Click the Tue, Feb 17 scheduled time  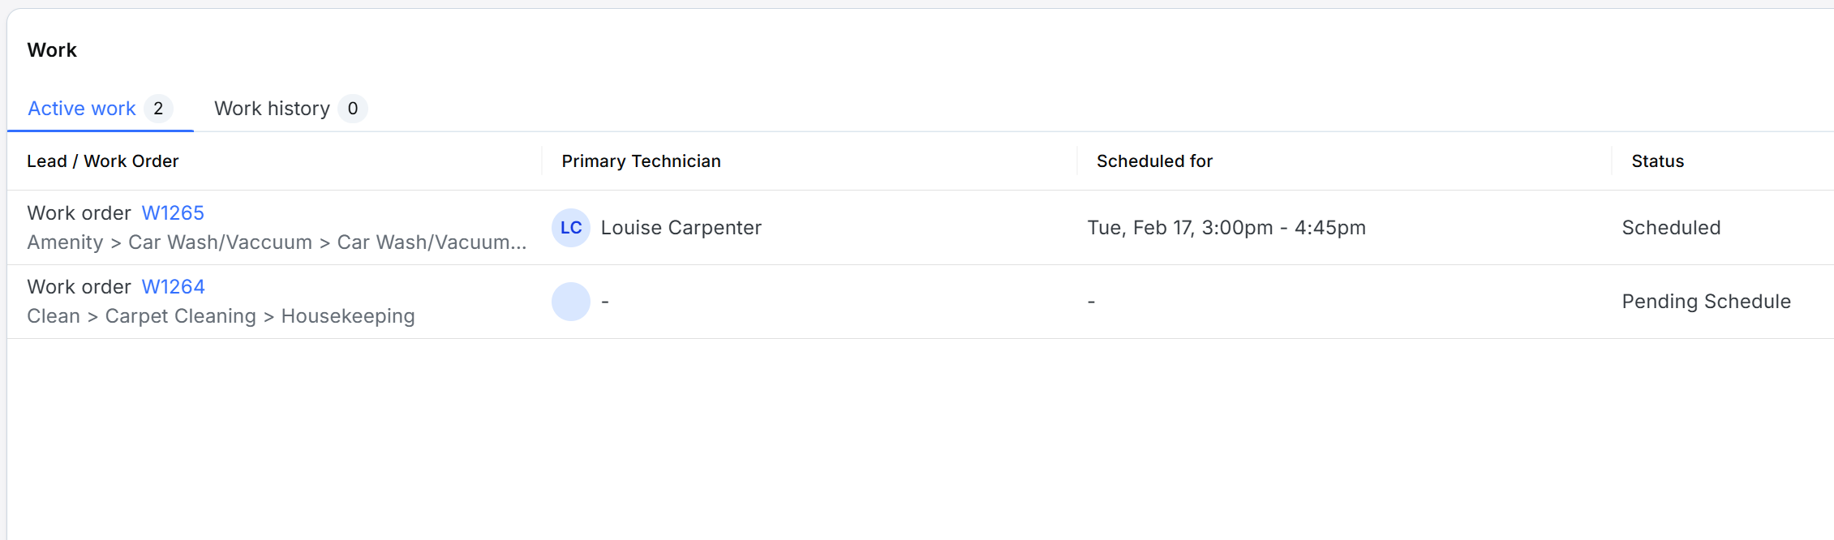coord(1226,228)
